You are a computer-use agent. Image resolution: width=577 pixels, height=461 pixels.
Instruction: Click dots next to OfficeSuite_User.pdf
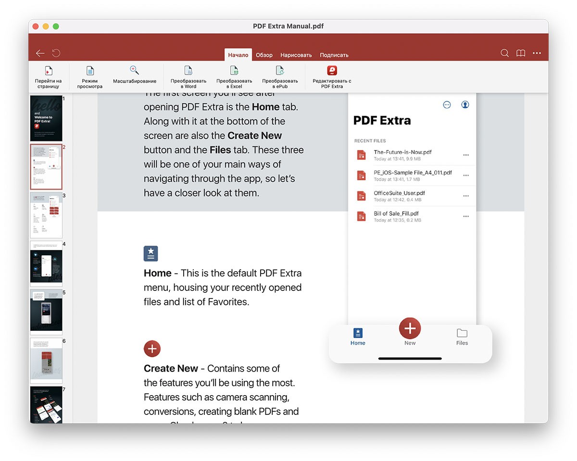click(465, 196)
